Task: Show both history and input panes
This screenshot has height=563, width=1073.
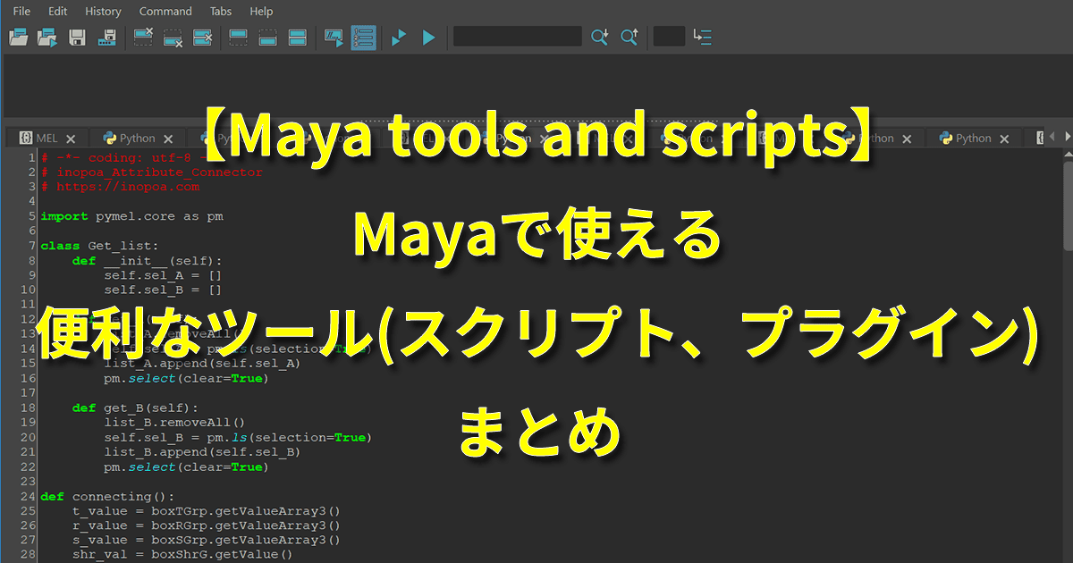Action: coord(298,38)
